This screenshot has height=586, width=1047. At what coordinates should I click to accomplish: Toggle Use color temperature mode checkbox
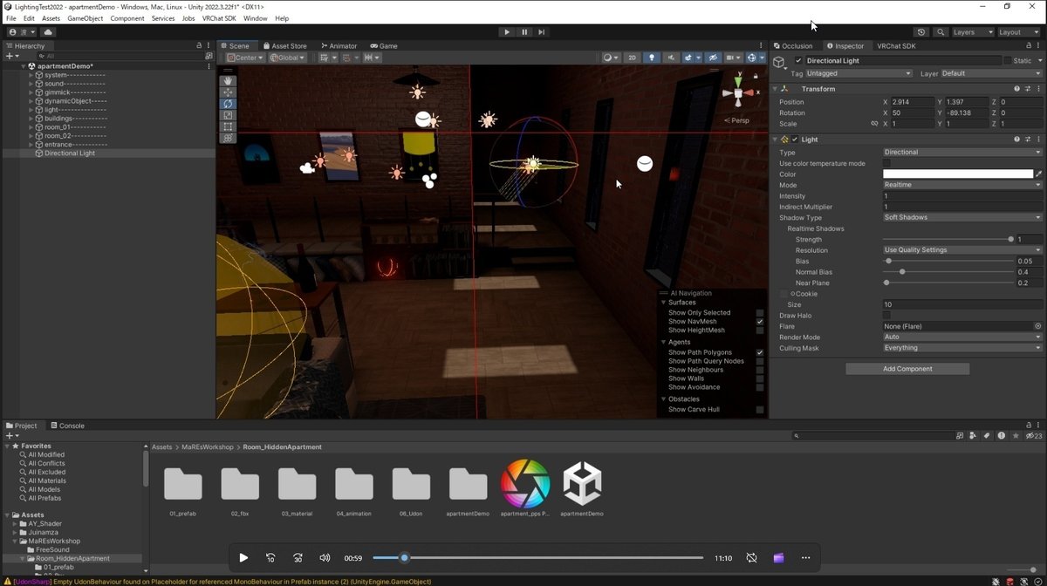point(886,163)
